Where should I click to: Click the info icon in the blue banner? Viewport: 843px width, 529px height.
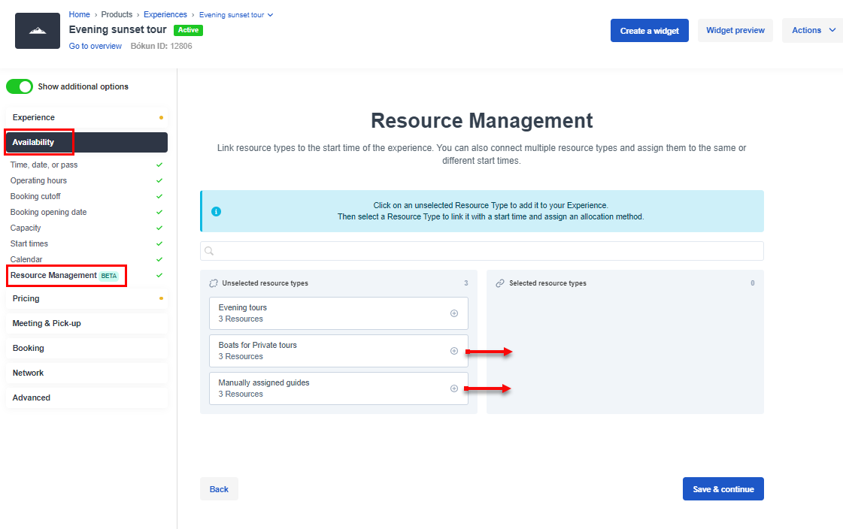[216, 211]
